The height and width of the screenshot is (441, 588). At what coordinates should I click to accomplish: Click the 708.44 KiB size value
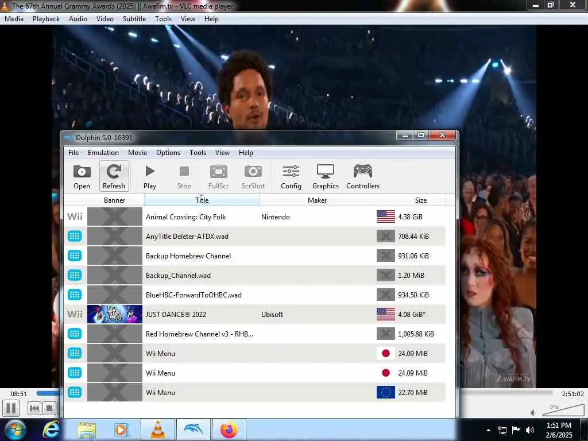(x=413, y=236)
